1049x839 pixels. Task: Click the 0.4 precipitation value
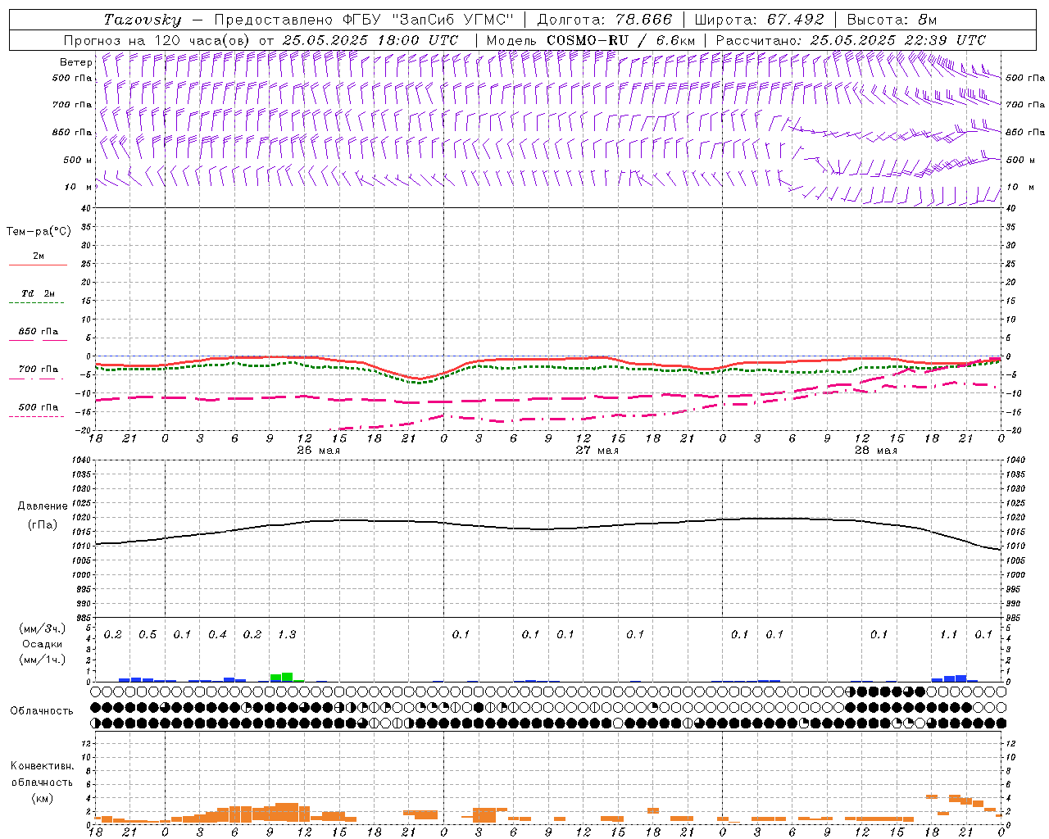[217, 634]
